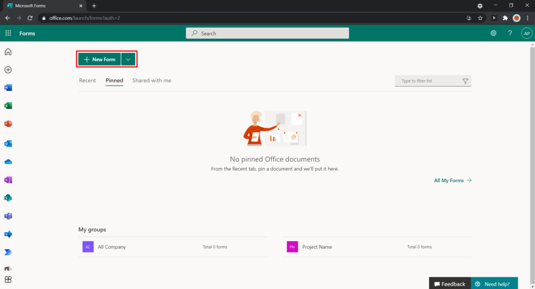This screenshot has height=289, width=535.
Task: Go to Office Home in sidebar
Action: (x=8, y=52)
